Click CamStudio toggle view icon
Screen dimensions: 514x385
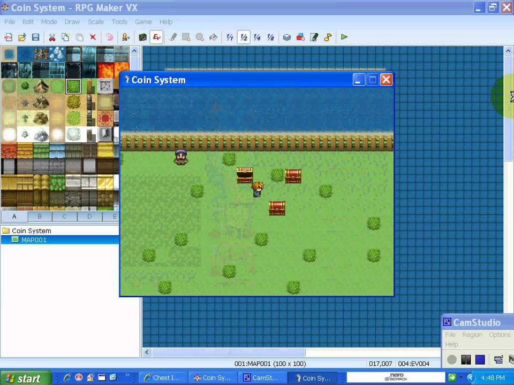pyautogui.click(x=498, y=360)
